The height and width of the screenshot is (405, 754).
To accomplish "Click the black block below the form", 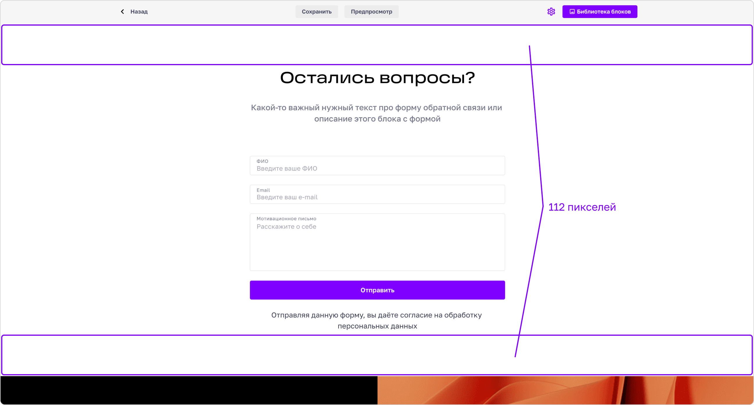I will click(x=189, y=390).
